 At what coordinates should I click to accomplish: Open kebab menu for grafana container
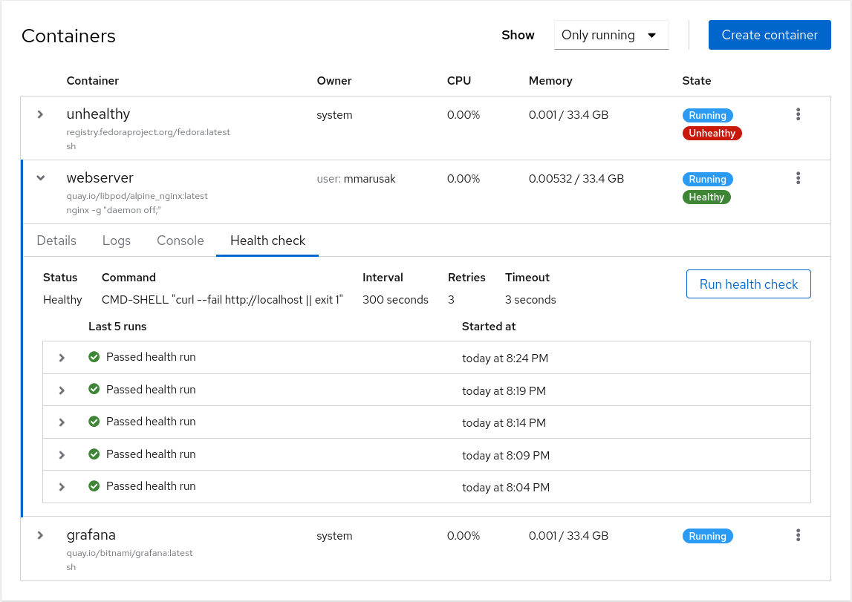click(798, 535)
